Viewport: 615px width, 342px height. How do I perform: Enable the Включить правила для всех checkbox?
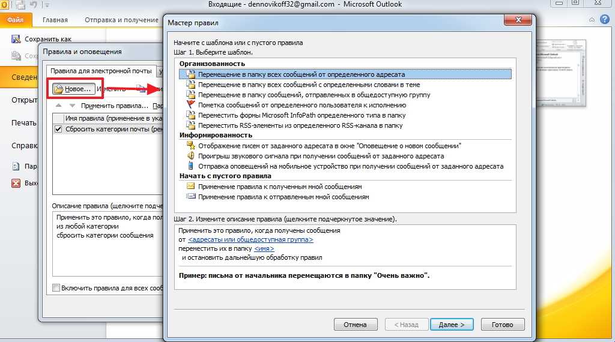tap(56, 288)
